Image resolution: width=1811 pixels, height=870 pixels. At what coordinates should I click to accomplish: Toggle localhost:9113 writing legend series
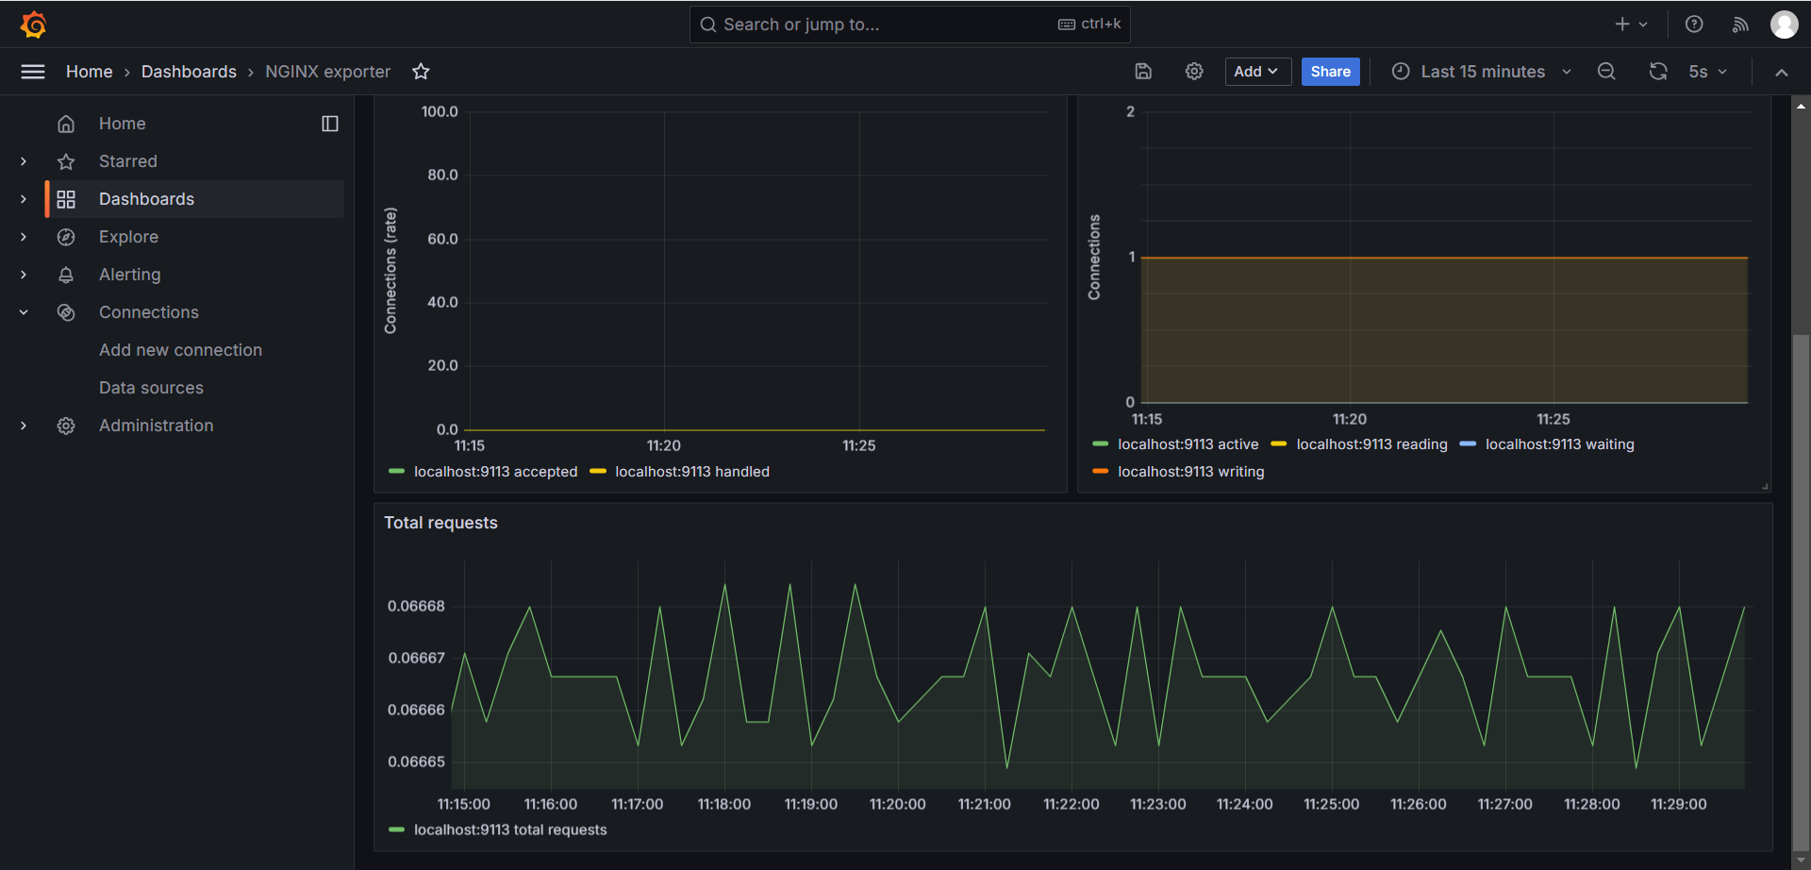[1190, 472]
